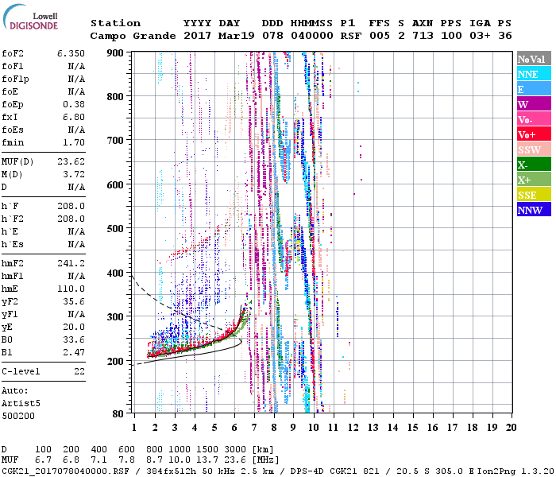
Task: Select the purple W legend entry
Action: (x=533, y=104)
